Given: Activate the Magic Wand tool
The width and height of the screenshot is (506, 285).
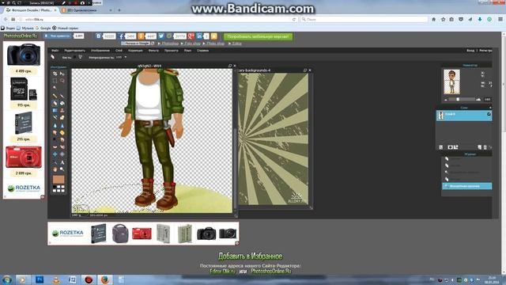Looking at the screenshot, I should (x=55, y=88).
